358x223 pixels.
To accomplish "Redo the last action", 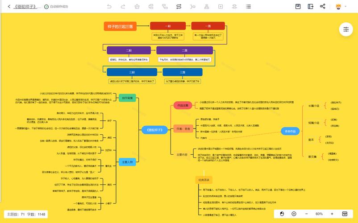I will tap(123, 7).
